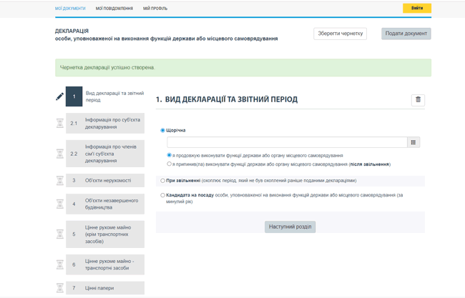Click the Зберегти чернетку button

coord(340,34)
